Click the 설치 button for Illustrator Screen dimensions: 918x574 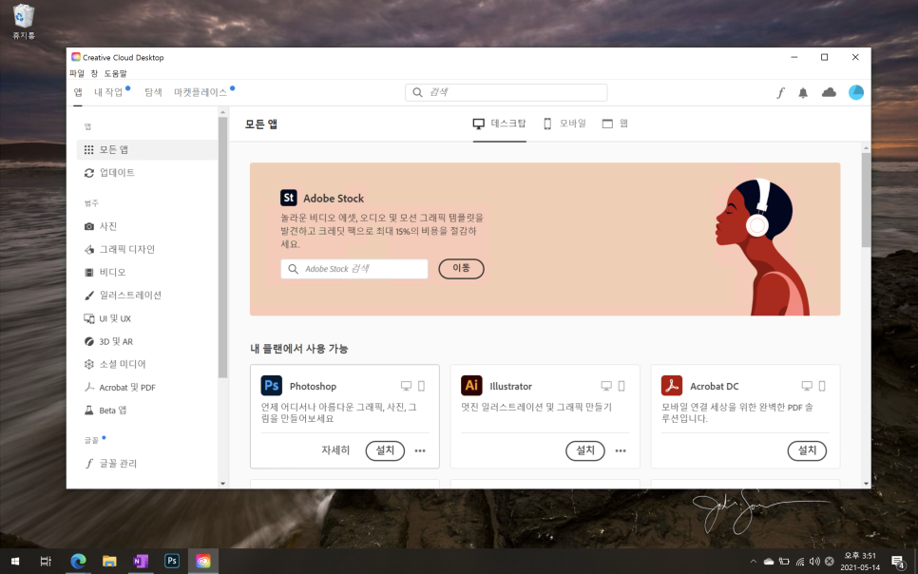(584, 450)
